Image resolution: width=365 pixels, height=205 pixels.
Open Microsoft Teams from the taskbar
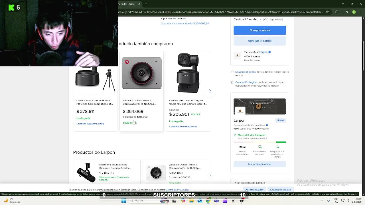click(x=216, y=201)
